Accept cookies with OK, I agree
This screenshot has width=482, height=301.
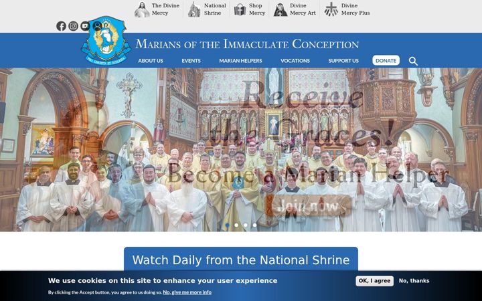(374, 281)
